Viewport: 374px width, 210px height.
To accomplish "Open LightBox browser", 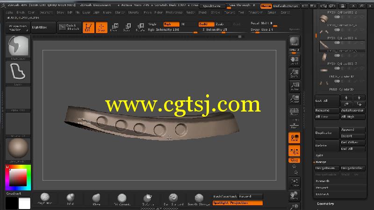I will [x=43, y=28].
